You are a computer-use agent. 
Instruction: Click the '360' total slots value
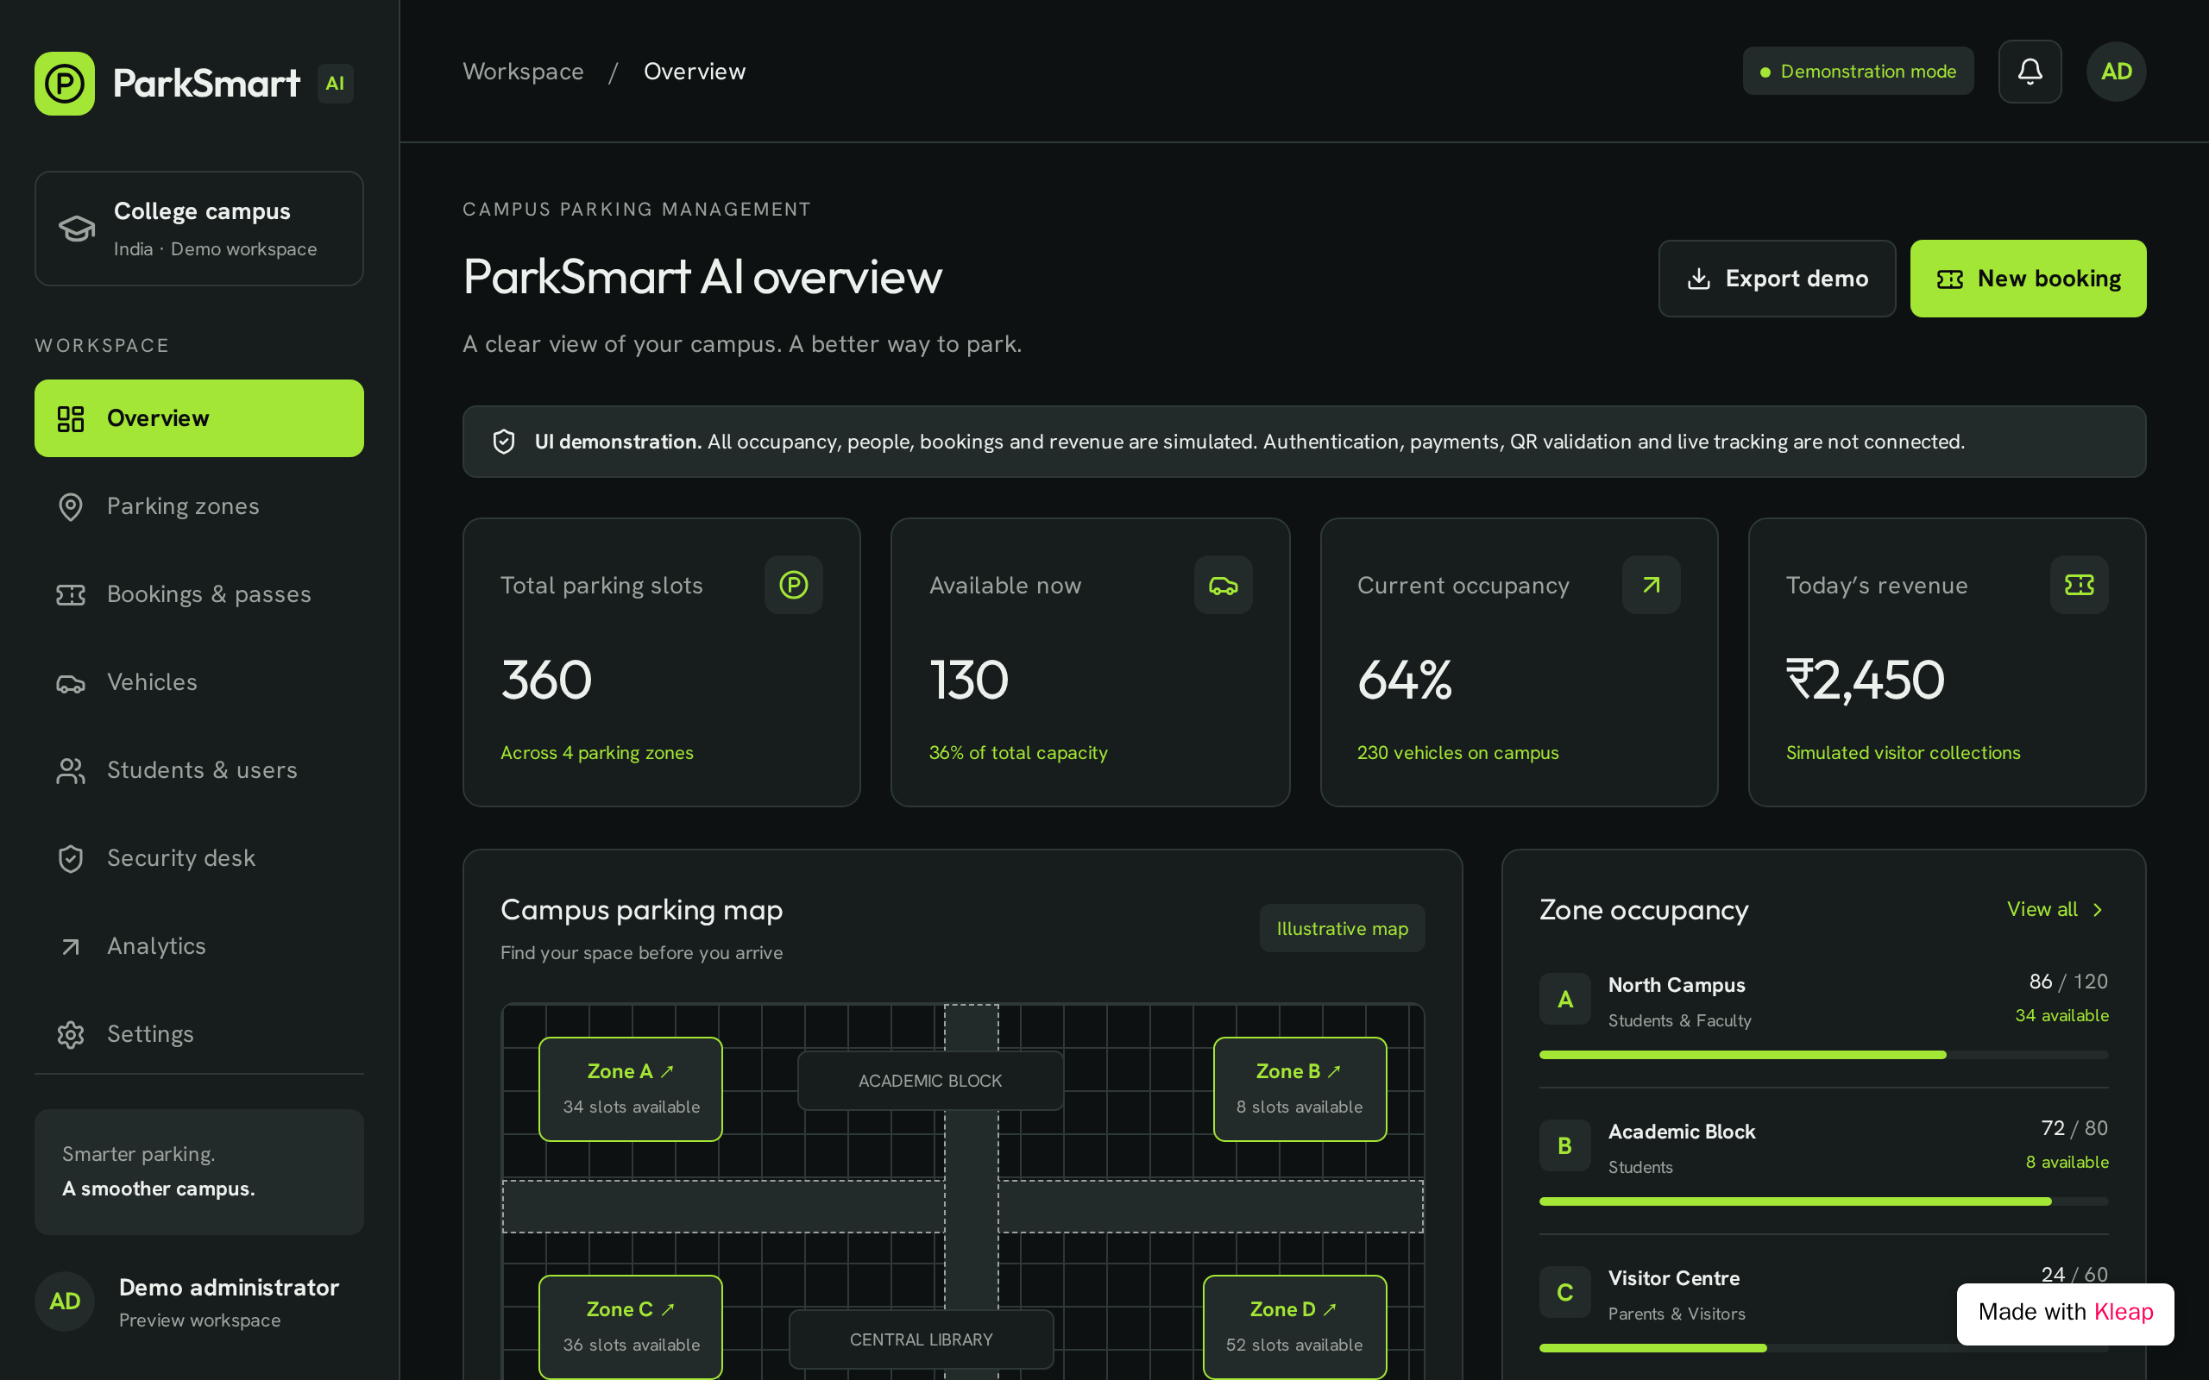[x=546, y=680]
